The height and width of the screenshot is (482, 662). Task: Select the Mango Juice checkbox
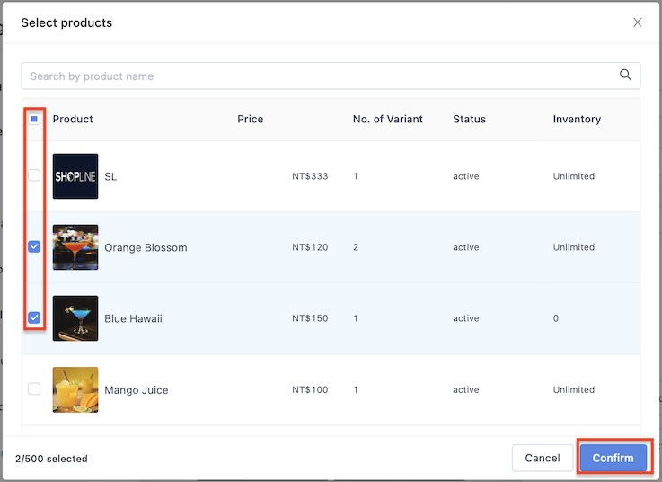[x=34, y=388]
